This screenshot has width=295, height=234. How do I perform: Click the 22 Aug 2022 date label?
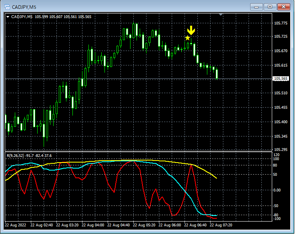click(x=16, y=225)
